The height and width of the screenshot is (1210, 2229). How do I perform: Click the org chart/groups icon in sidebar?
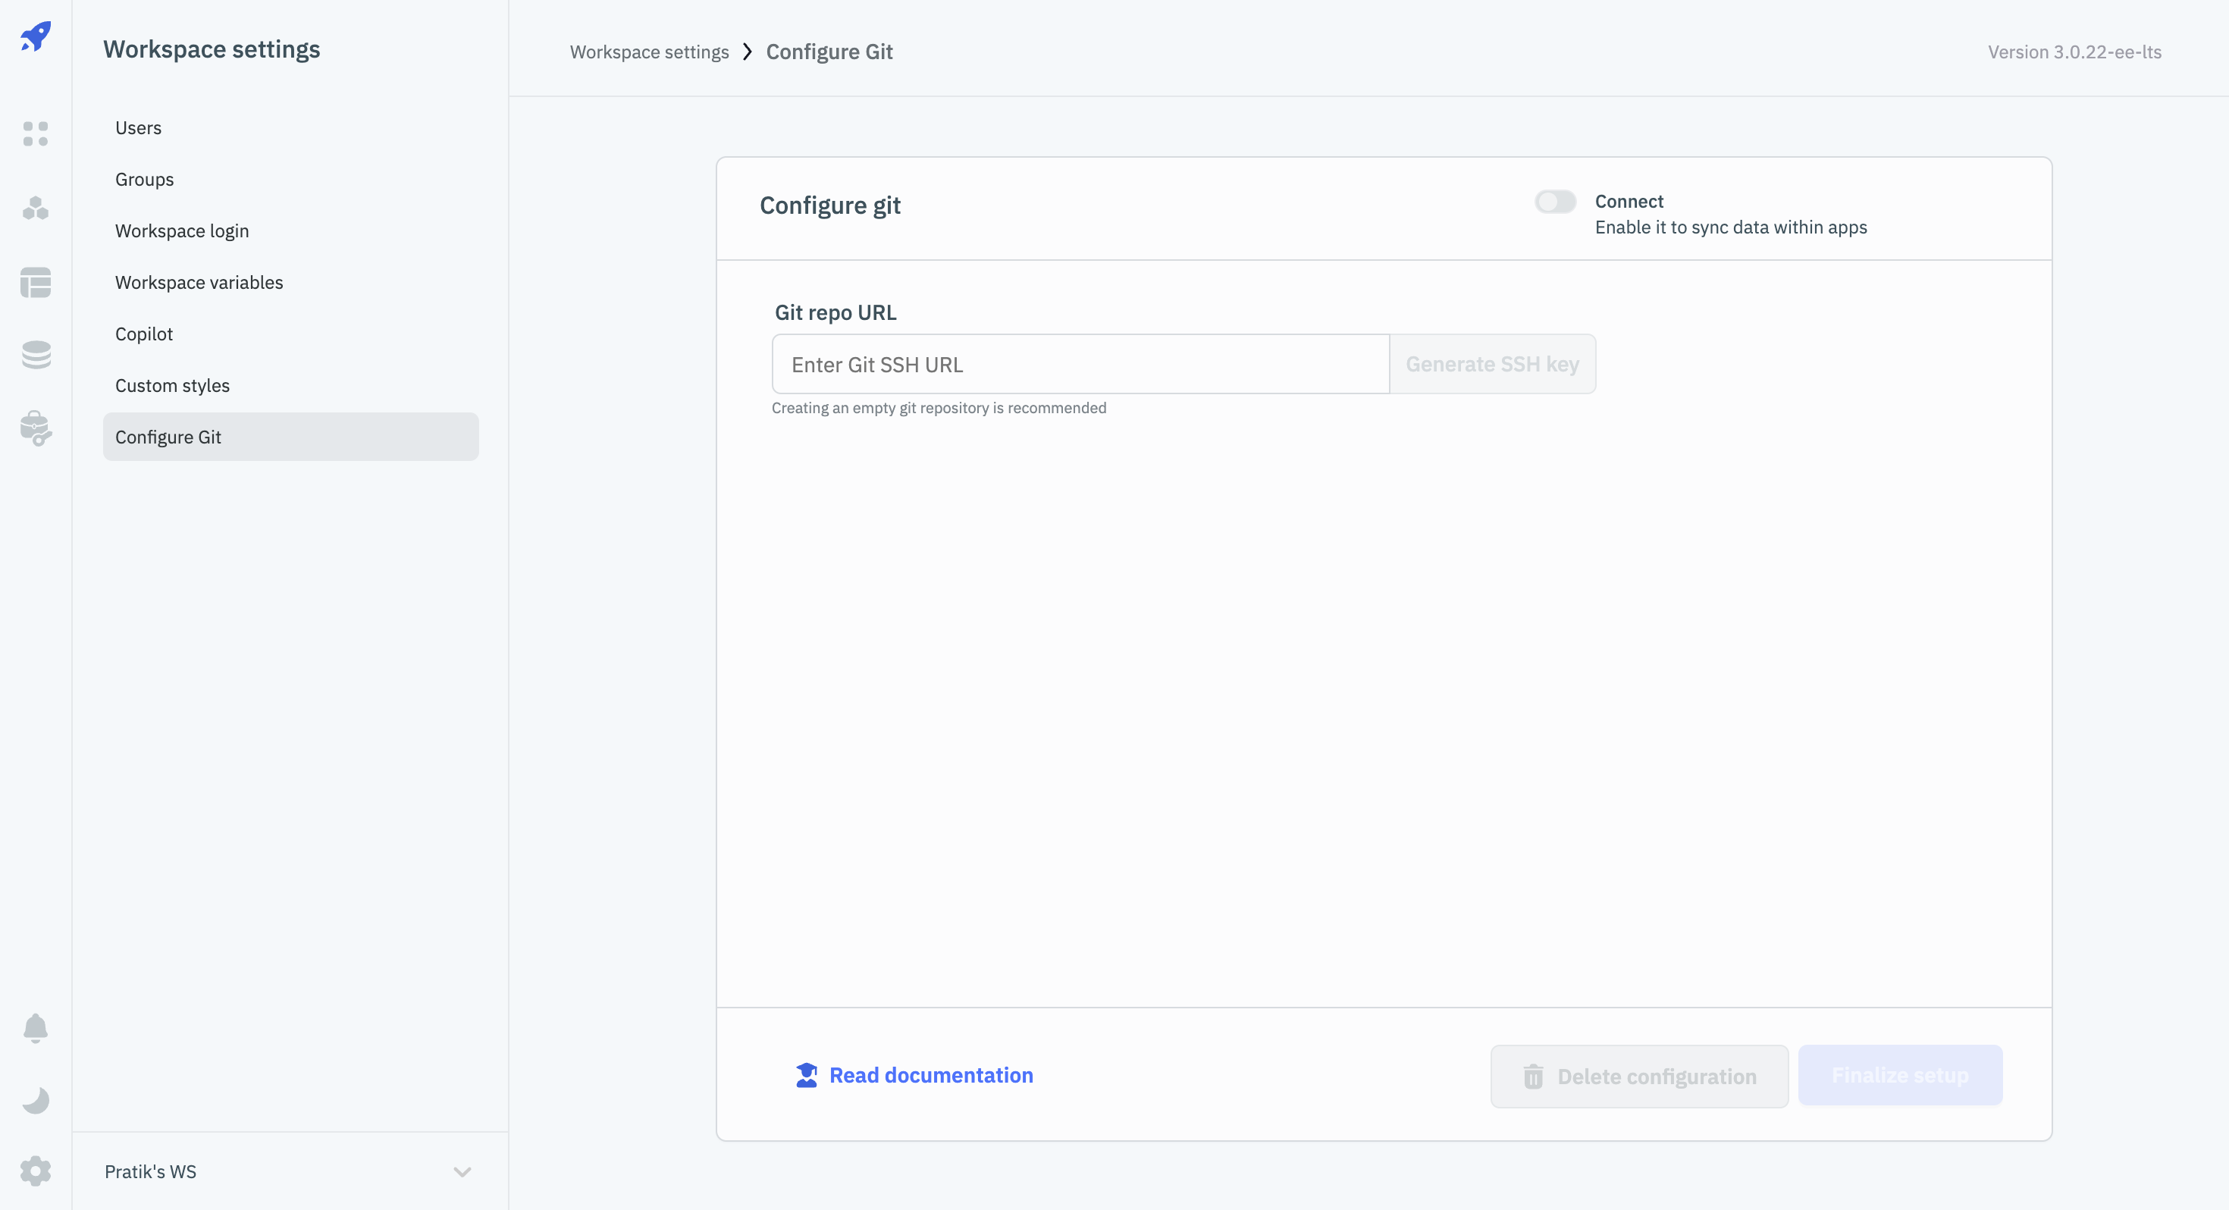point(36,207)
